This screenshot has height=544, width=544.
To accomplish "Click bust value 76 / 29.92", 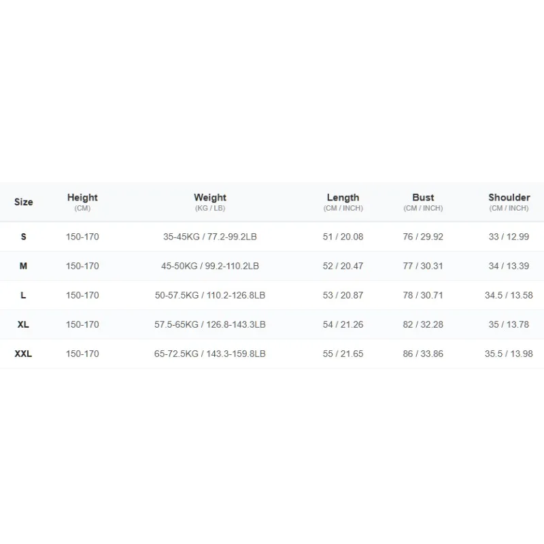I will click(x=423, y=237).
